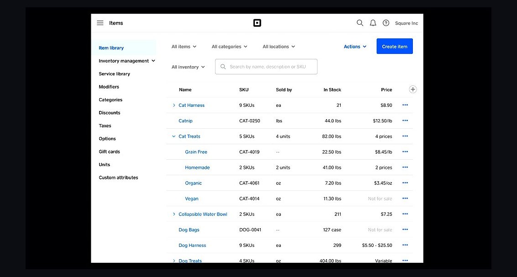Open the Square Inc account menu

point(406,23)
